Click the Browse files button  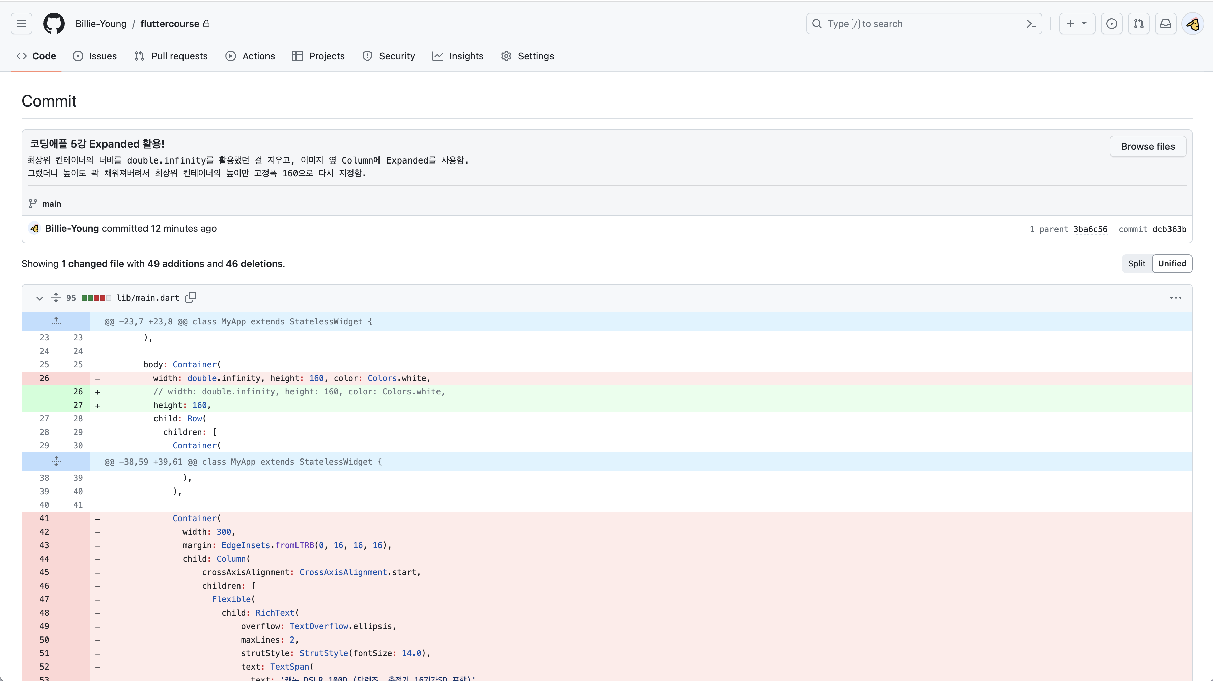(1148, 146)
